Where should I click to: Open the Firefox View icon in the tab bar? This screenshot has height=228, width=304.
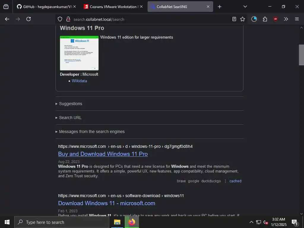pyautogui.click(x=6, y=7)
